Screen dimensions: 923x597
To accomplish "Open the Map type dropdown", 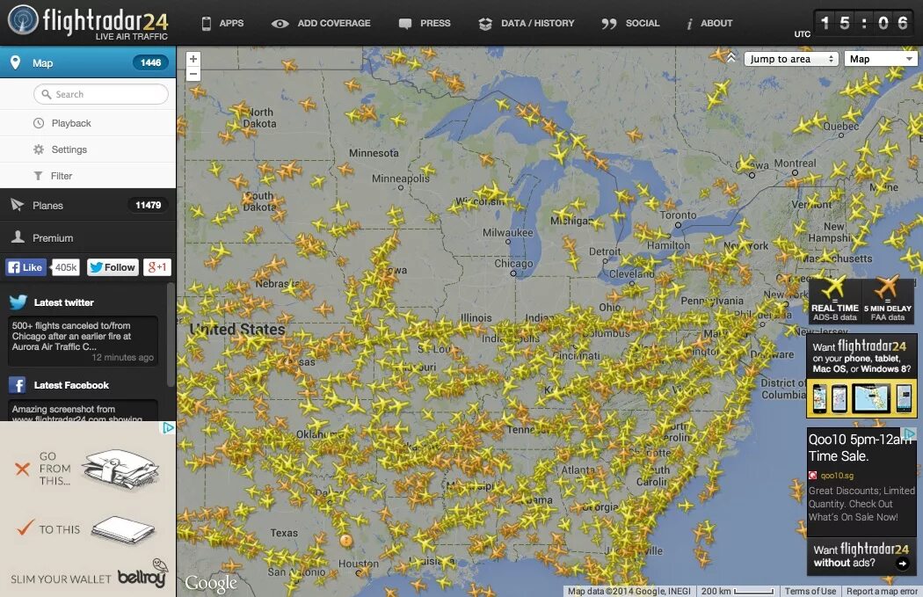I will [881, 59].
